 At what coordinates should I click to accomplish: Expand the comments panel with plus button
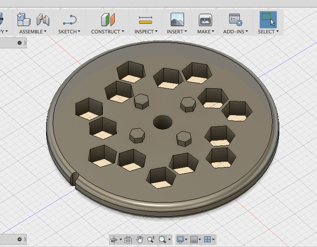coord(20,239)
